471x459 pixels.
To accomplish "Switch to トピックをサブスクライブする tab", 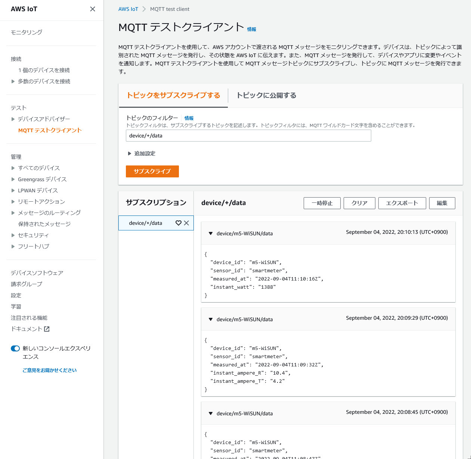I will tap(173, 96).
